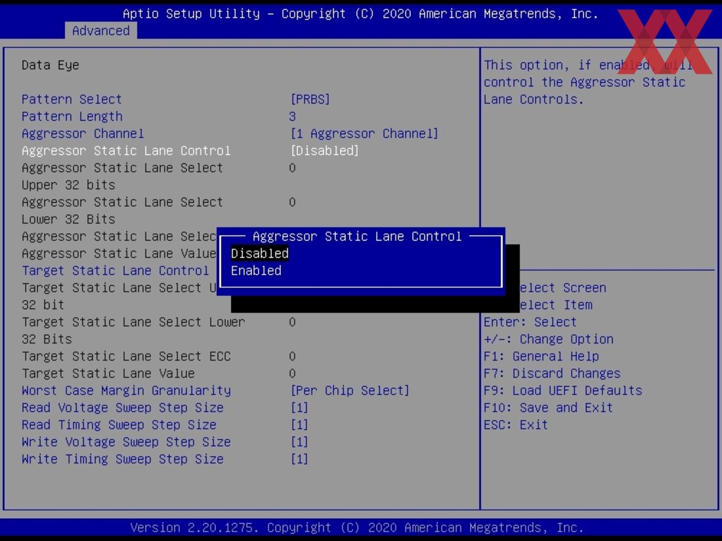Select the Target Static Lane Control setting

point(115,270)
